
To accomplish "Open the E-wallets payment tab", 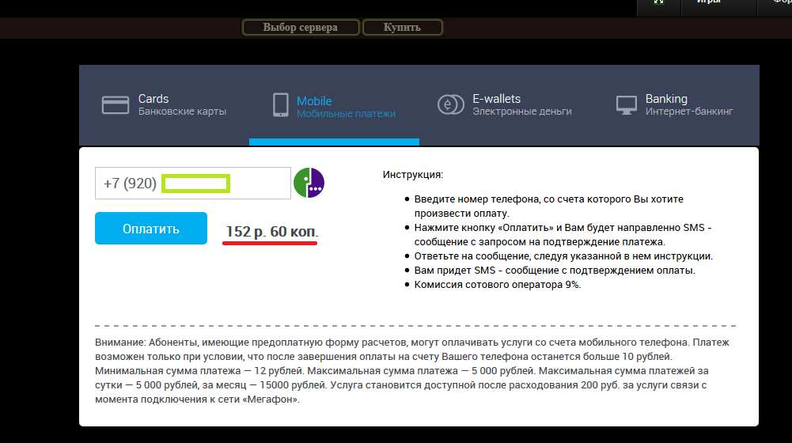I will tap(496, 99).
